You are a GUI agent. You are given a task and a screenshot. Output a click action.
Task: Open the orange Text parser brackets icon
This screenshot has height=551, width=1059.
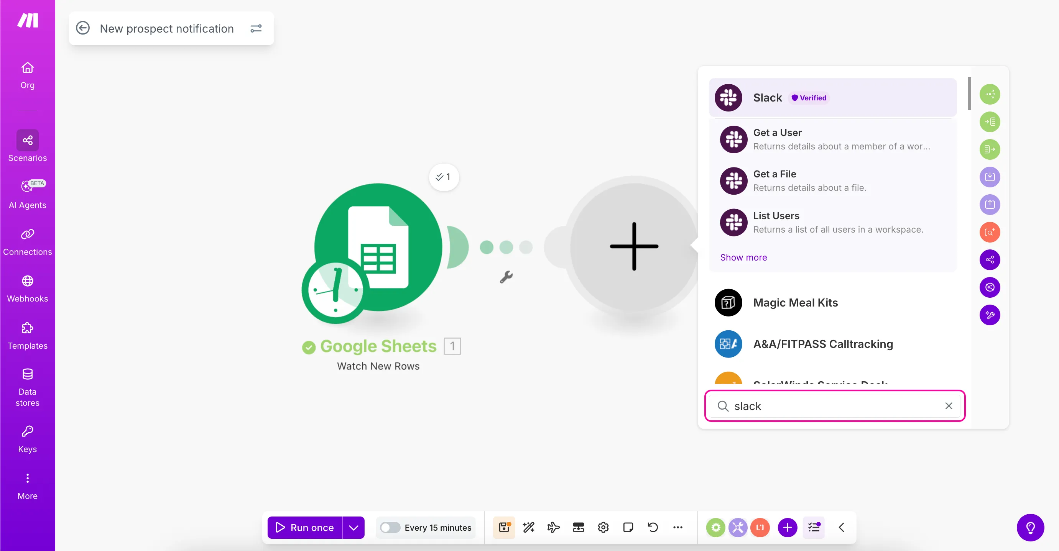click(x=760, y=527)
